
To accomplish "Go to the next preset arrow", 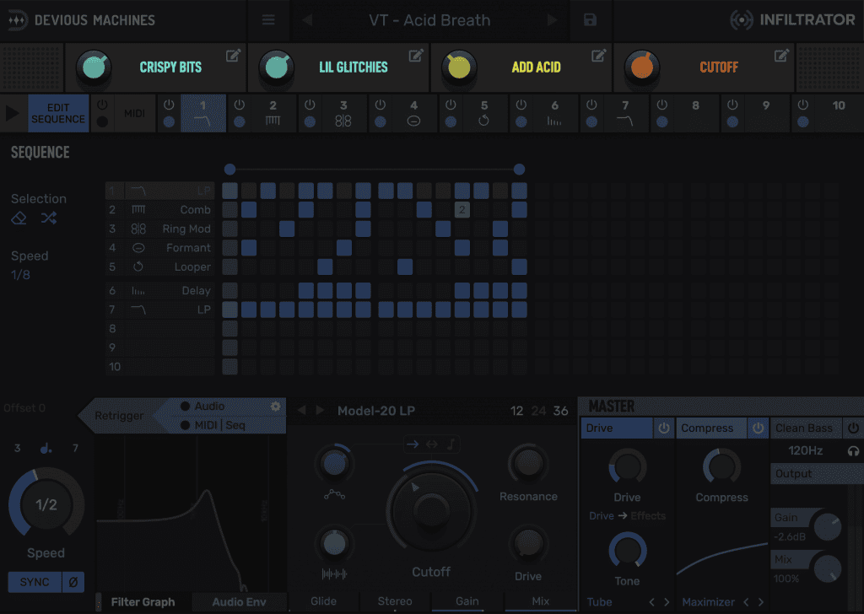I will [x=553, y=20].
